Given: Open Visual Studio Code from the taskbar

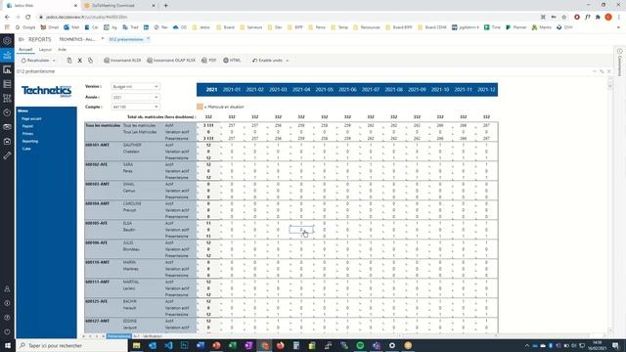Looking at the screenshot, I should [168, 345].
